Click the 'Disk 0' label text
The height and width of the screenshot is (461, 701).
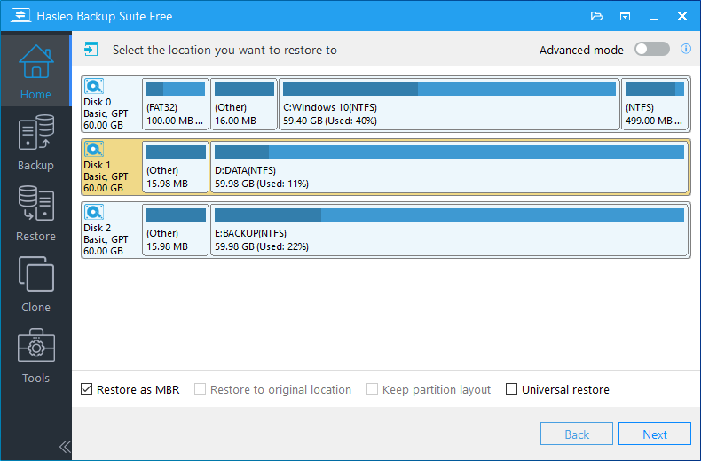point(98,102)
